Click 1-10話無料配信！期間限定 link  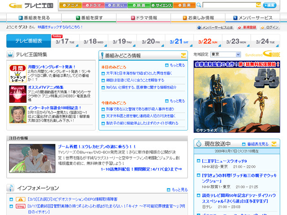141,169
